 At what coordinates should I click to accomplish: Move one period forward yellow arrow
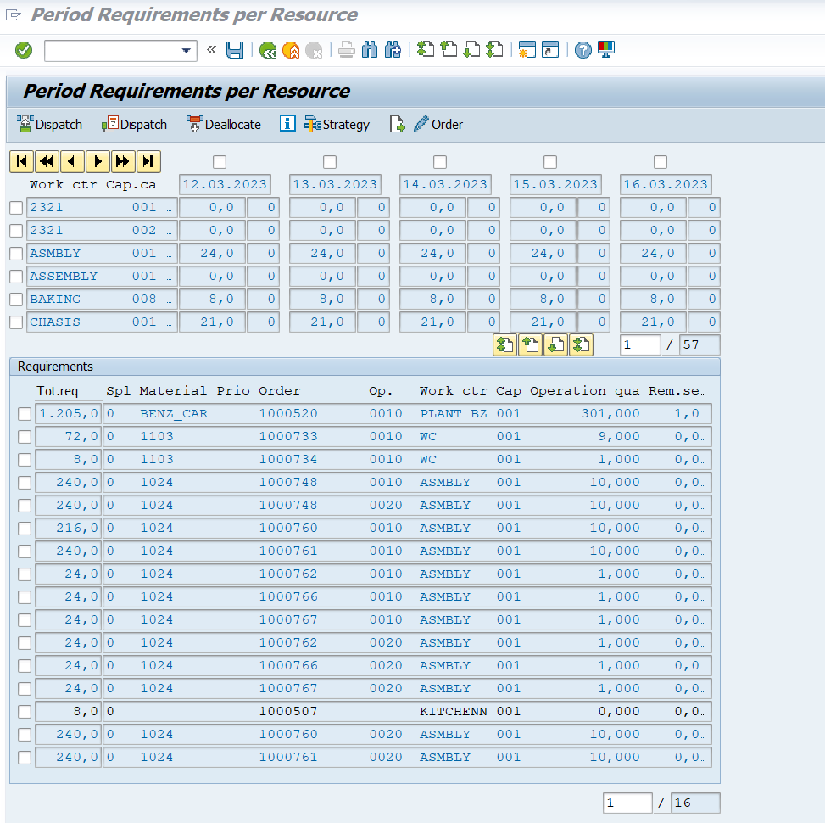point(98,162)
